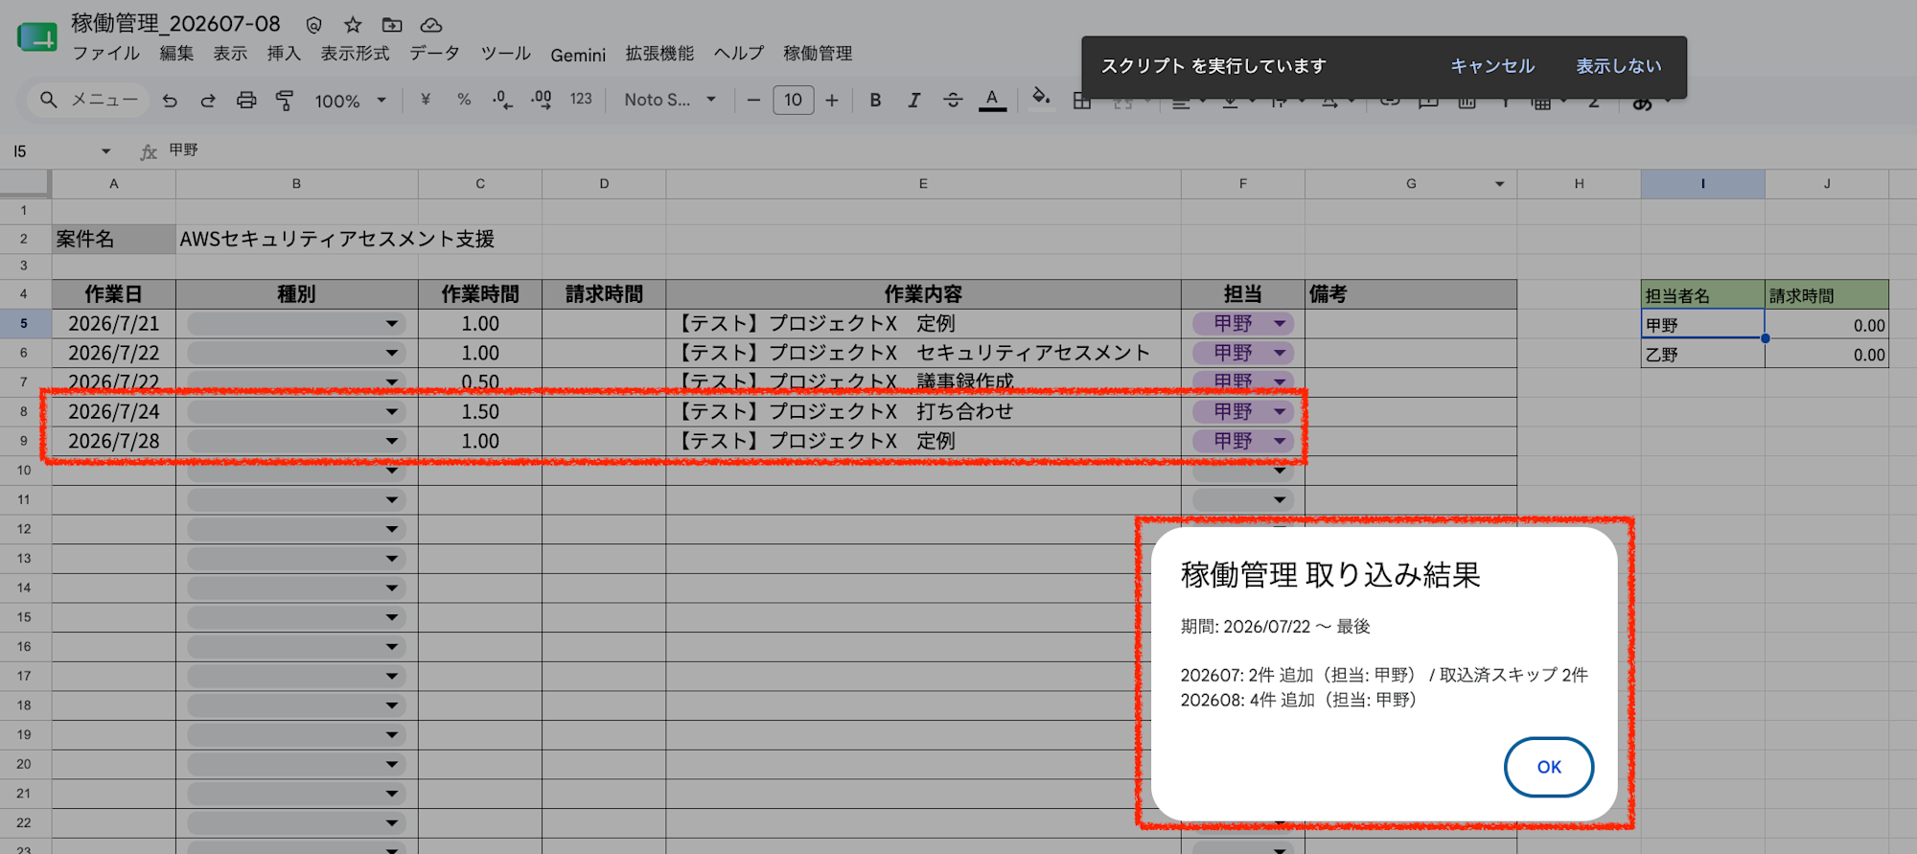Open 種別 dropdown in the 2026/7/28 row
The image size is (1917, 854).
point(296,442)
